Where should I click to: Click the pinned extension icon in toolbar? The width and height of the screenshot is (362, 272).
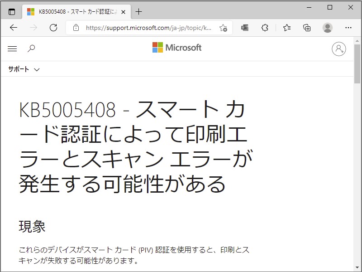click(245, 28)
